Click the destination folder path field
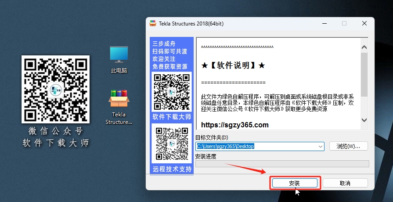This screenshot has height=202, width=393. (x=260, y=146)
